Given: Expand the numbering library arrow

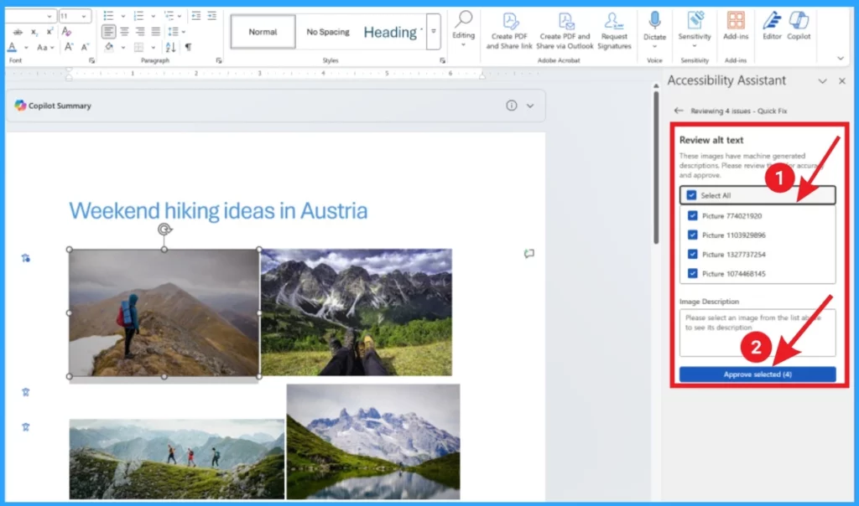Looking at the screenshot, I should [x=153, y=16].
